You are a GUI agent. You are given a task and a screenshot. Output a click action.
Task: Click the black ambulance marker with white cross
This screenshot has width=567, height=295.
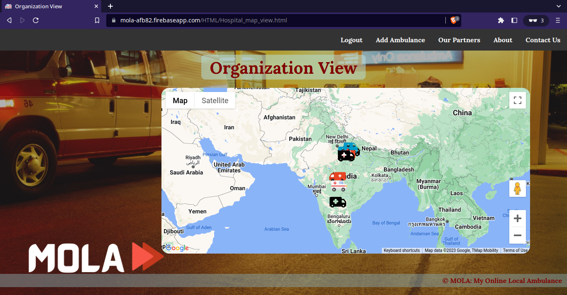pyautogui.click(x=346, y=156)
